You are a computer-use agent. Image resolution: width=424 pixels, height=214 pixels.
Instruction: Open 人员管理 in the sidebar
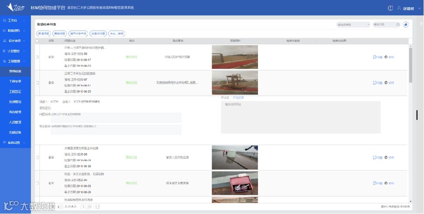click(x=15, y=122)
